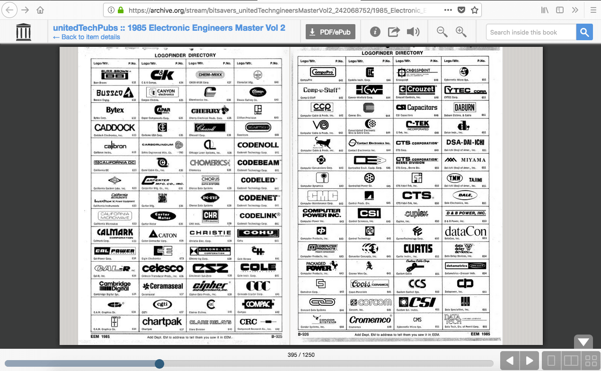
Task: Click the Back to item details link
Action: (87, 37)
